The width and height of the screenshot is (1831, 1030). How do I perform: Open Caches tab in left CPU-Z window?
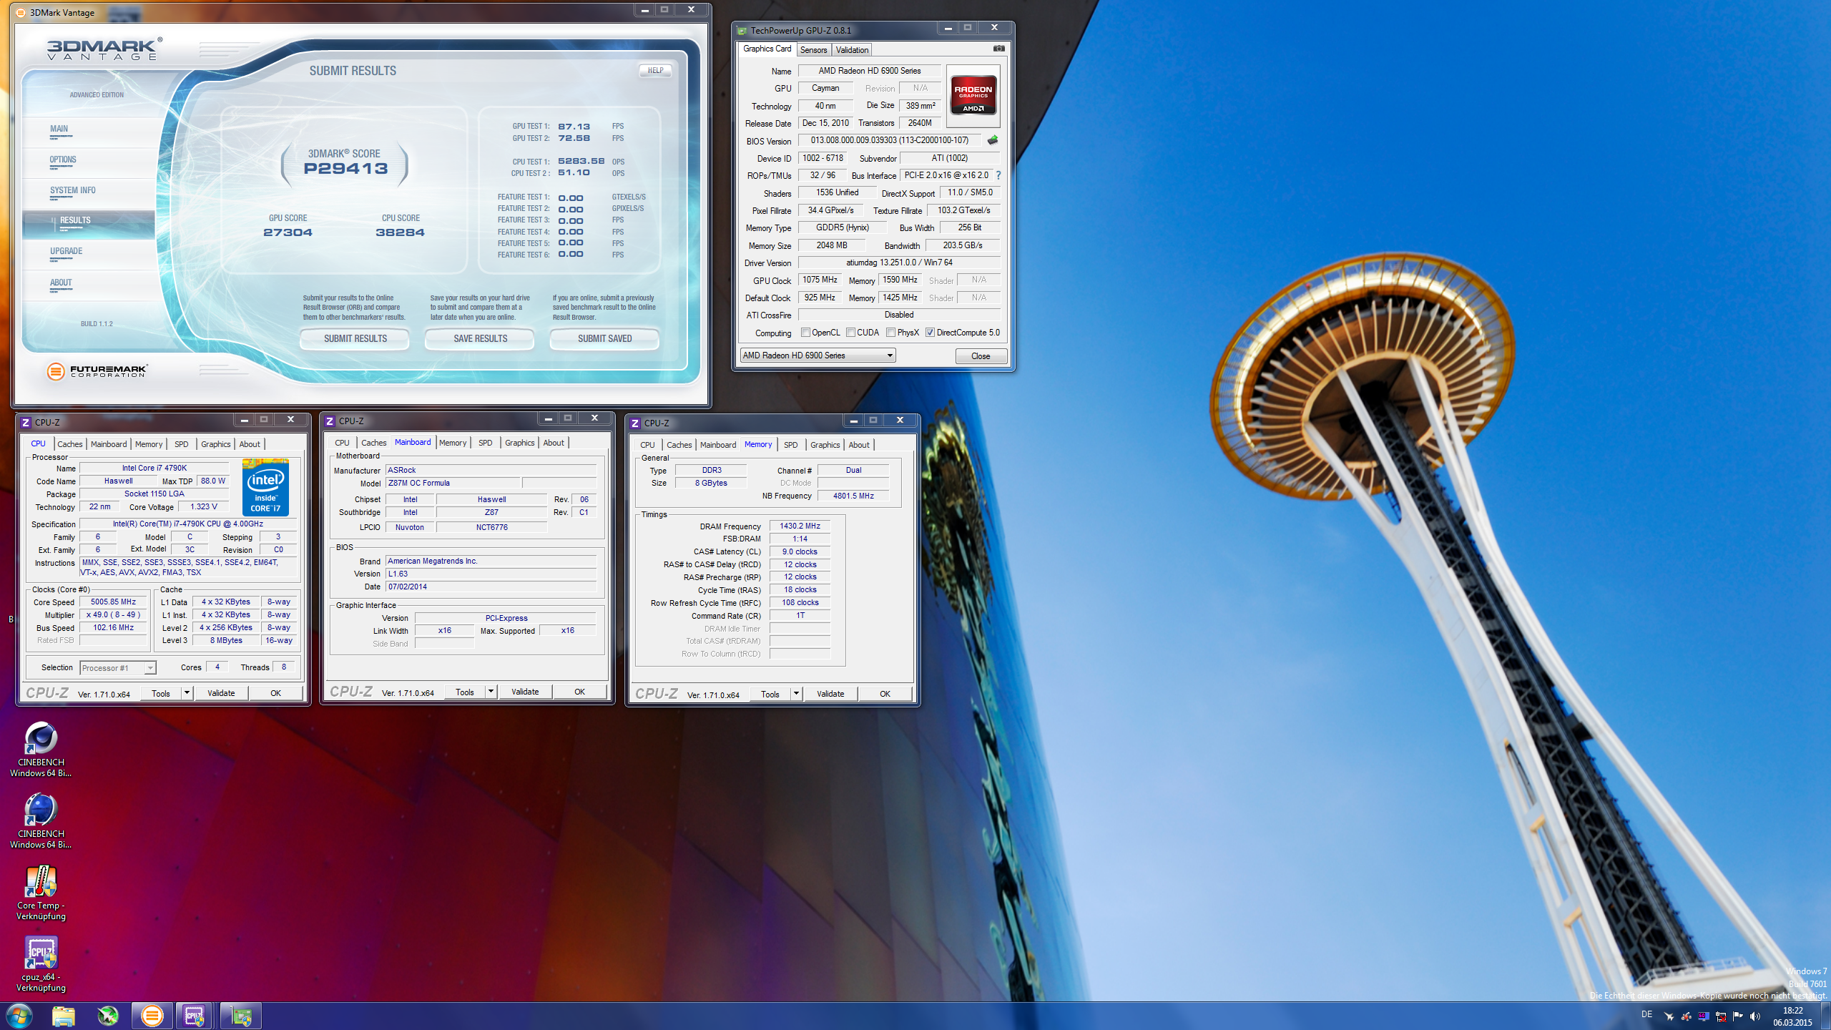click(x=69, y=444)
